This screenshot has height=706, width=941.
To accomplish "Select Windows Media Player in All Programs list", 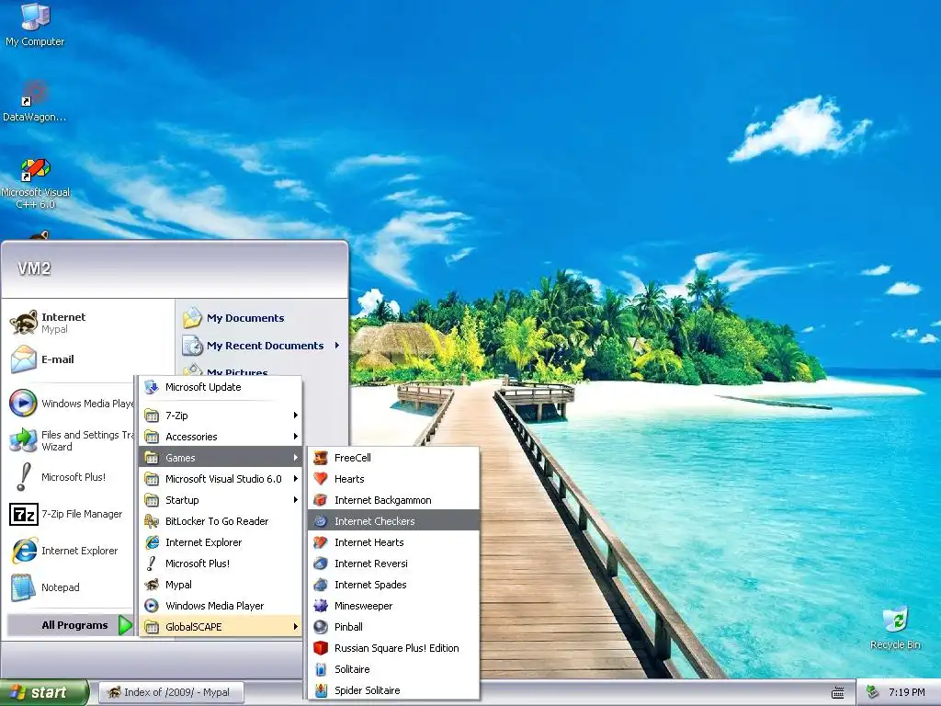I will coord(221,606).
